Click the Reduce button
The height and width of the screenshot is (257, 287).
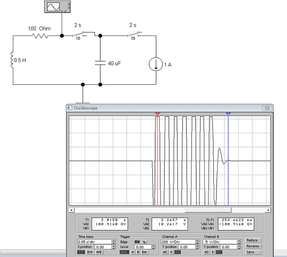click(x=253, y=240)
